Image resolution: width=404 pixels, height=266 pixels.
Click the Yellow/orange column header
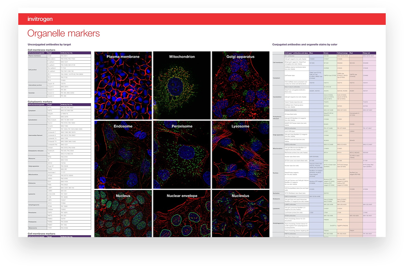343,53
